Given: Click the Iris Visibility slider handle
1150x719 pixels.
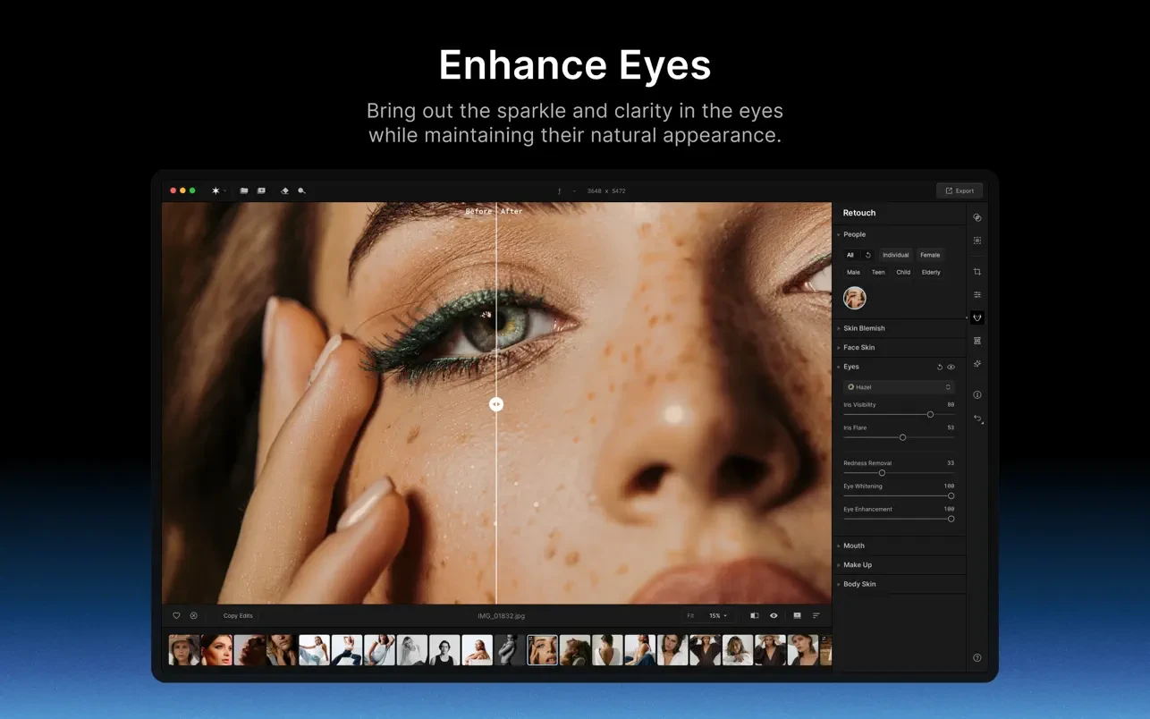Looking at the screenshot, I should (x=930, y=415).
